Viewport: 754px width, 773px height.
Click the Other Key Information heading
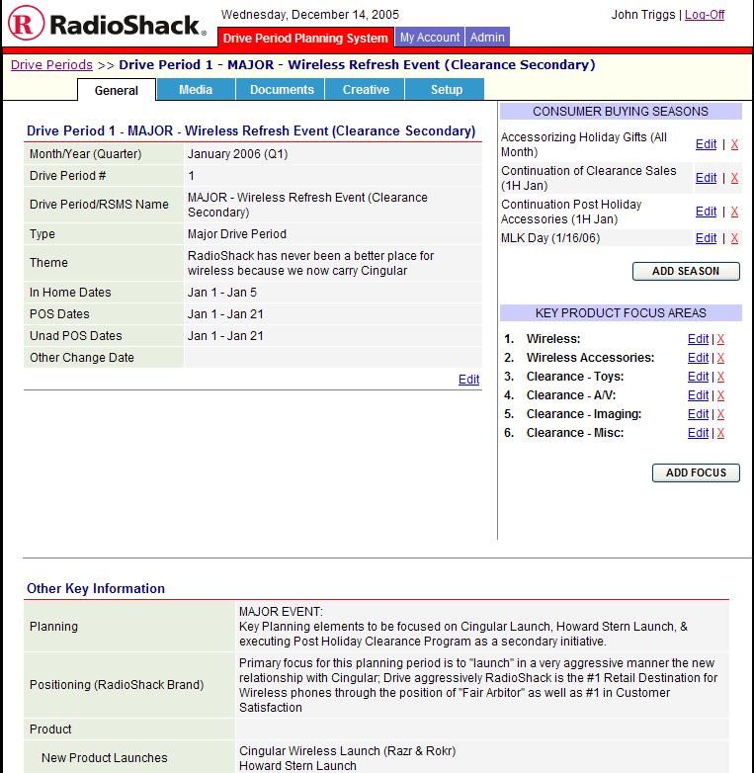click(96, 588)
